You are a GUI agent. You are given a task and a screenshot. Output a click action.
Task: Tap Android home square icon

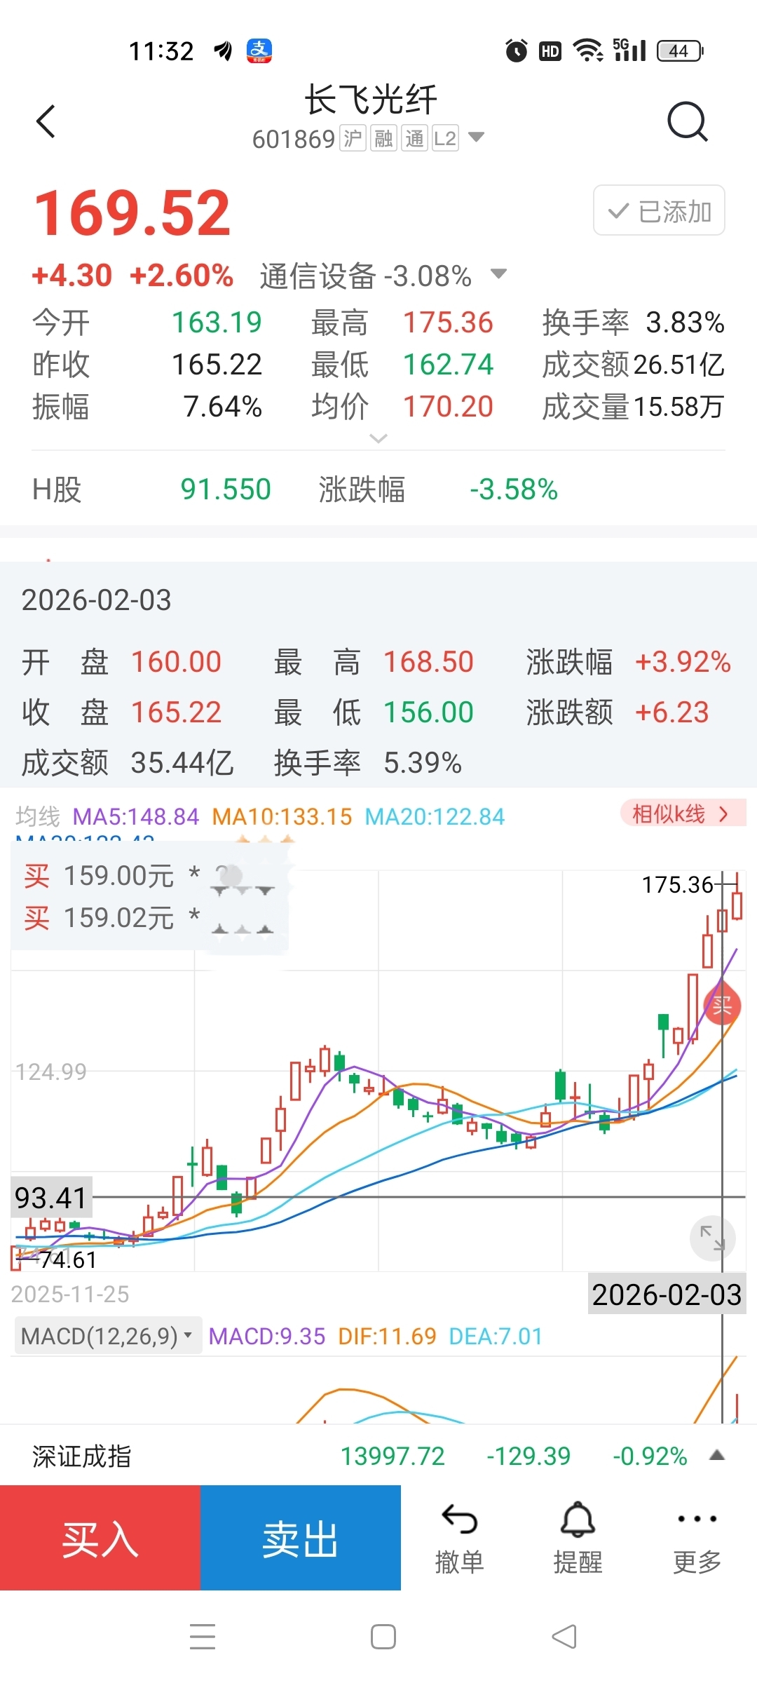[x=383, y=1637]
